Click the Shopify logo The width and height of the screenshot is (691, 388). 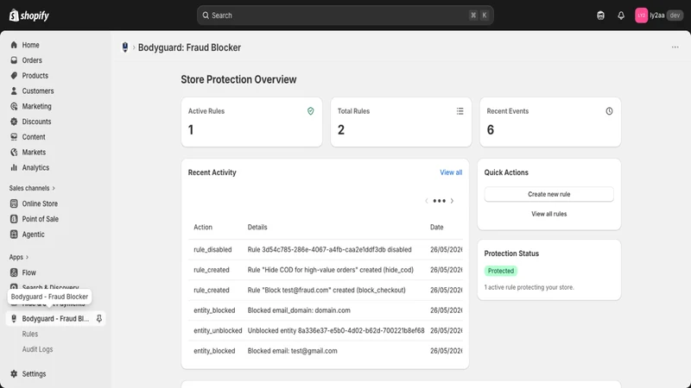click(x=29, y=16)
